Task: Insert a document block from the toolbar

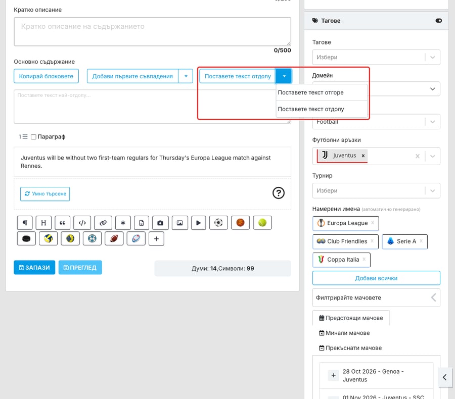Action: [142, 223]
